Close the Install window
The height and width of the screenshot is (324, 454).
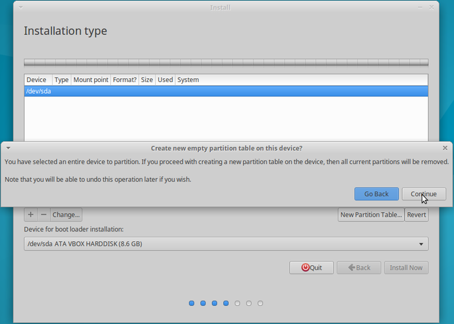pos(431,8)
